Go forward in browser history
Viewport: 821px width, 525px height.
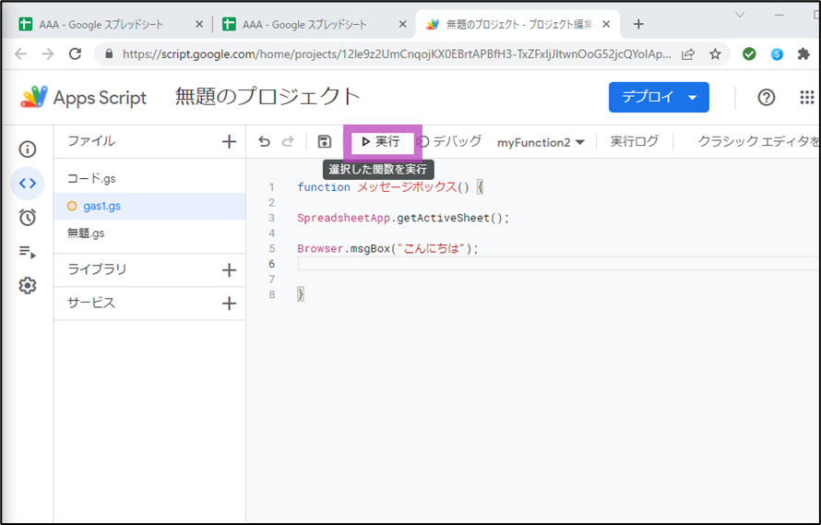[x=48, y=54]
